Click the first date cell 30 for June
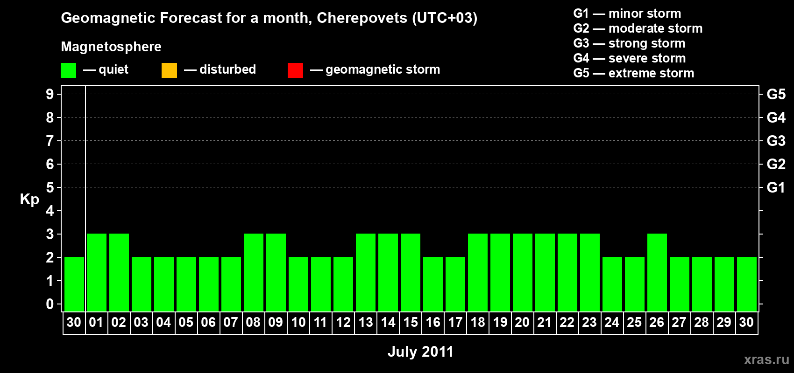The height and width of the screenshot is (373, 794). [x=74, y=323]
